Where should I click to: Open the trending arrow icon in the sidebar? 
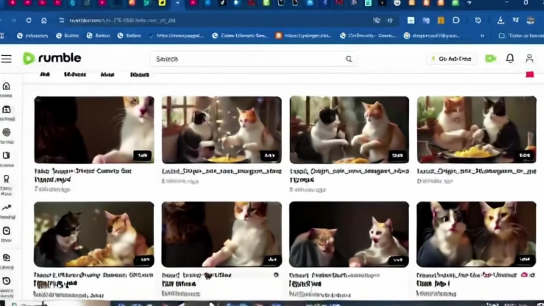point(6,207)
